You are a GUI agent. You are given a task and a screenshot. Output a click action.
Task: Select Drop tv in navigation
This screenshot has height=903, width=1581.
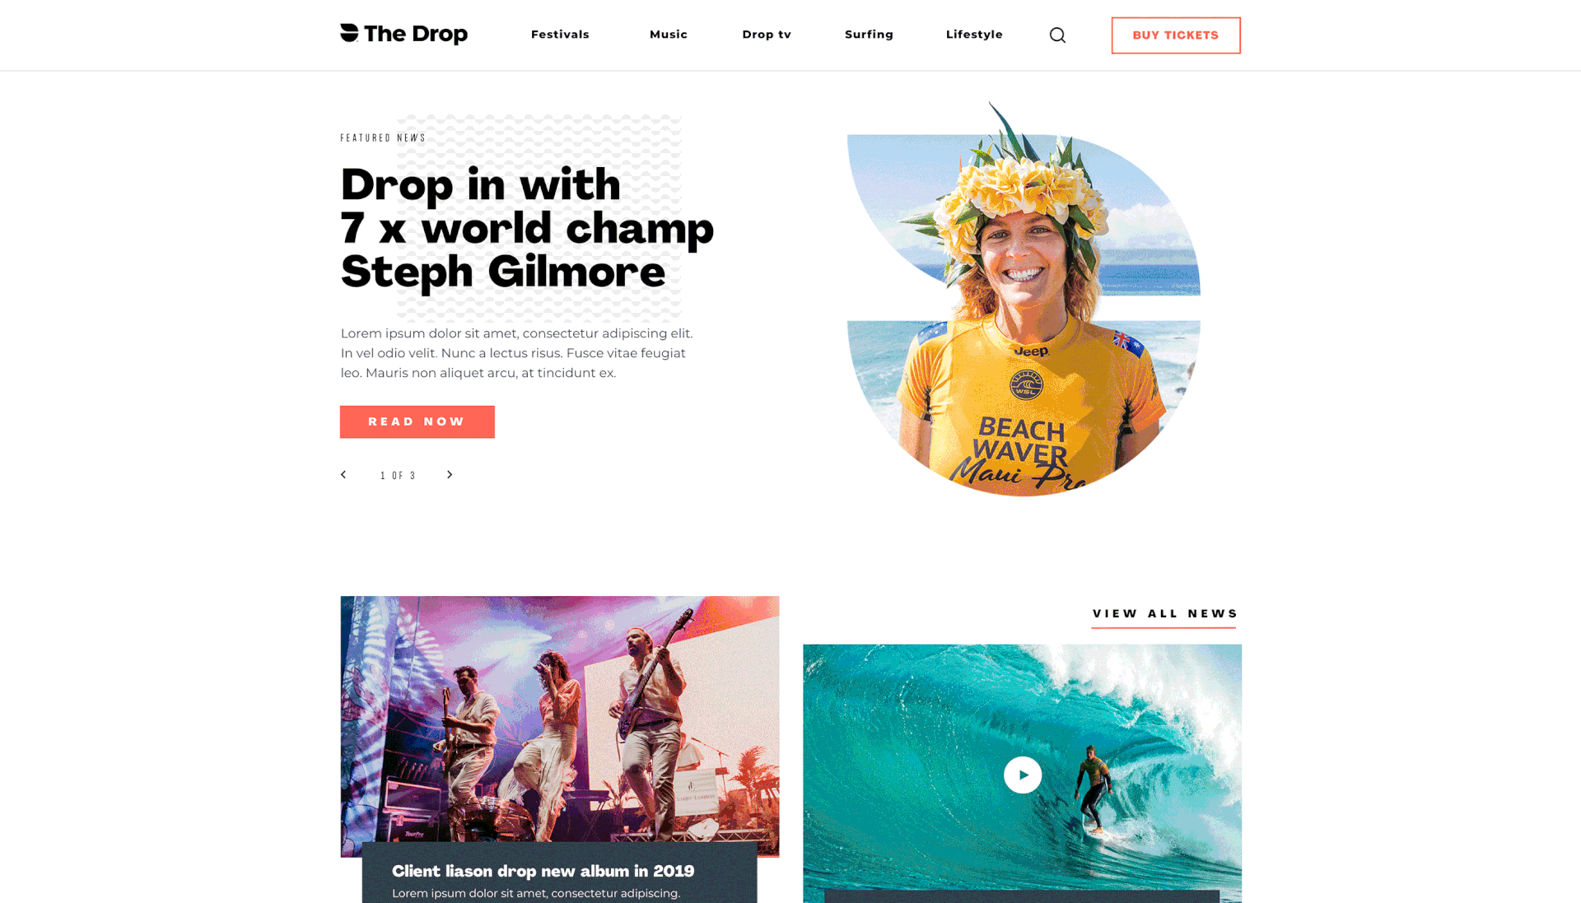point(767,35)
